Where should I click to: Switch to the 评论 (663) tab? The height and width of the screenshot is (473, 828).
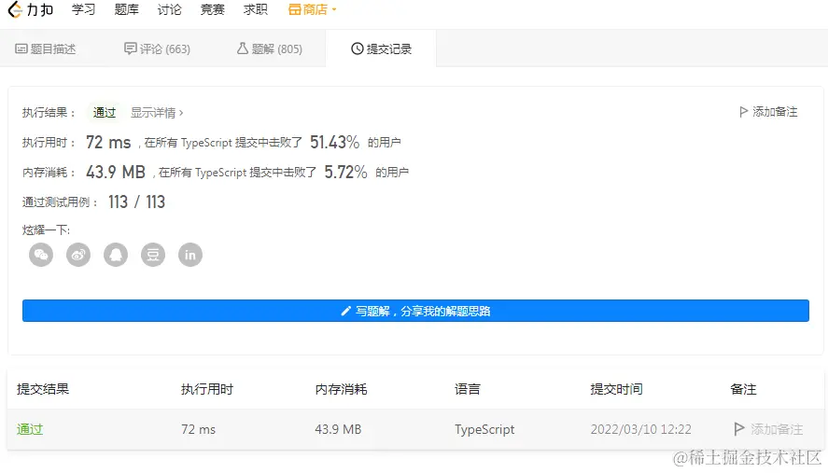tap(157, 49)
